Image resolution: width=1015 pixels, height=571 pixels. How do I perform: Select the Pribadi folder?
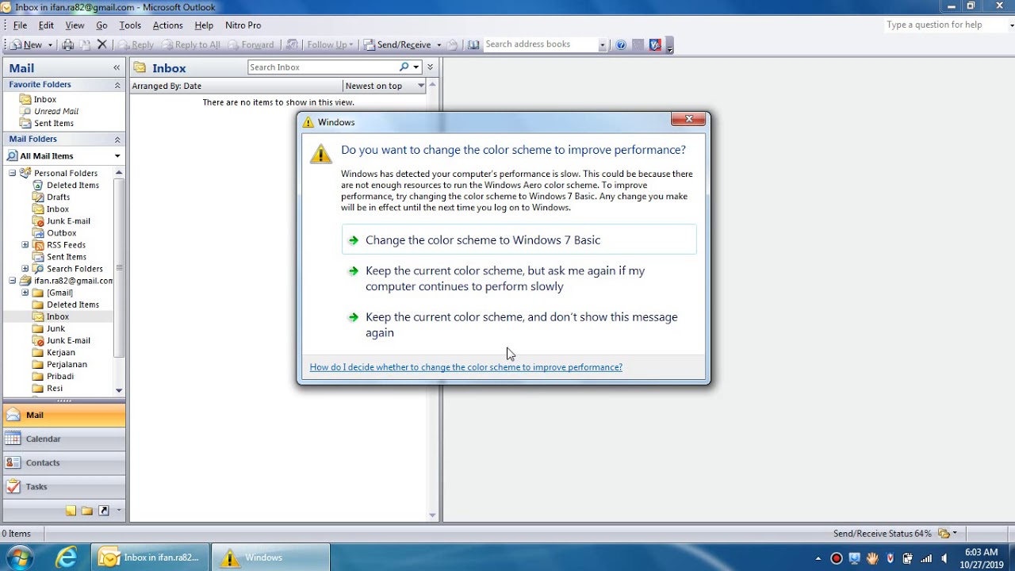pyautogui.click(x=60, y=376)
